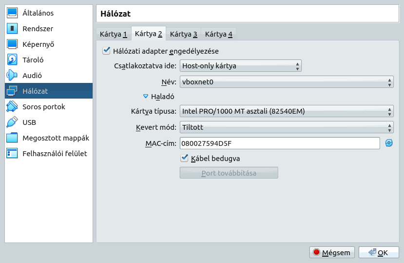Viewport: 404px width, 263px height.
Task: Switch to the Kártya 1 tab
Action: 114,34
